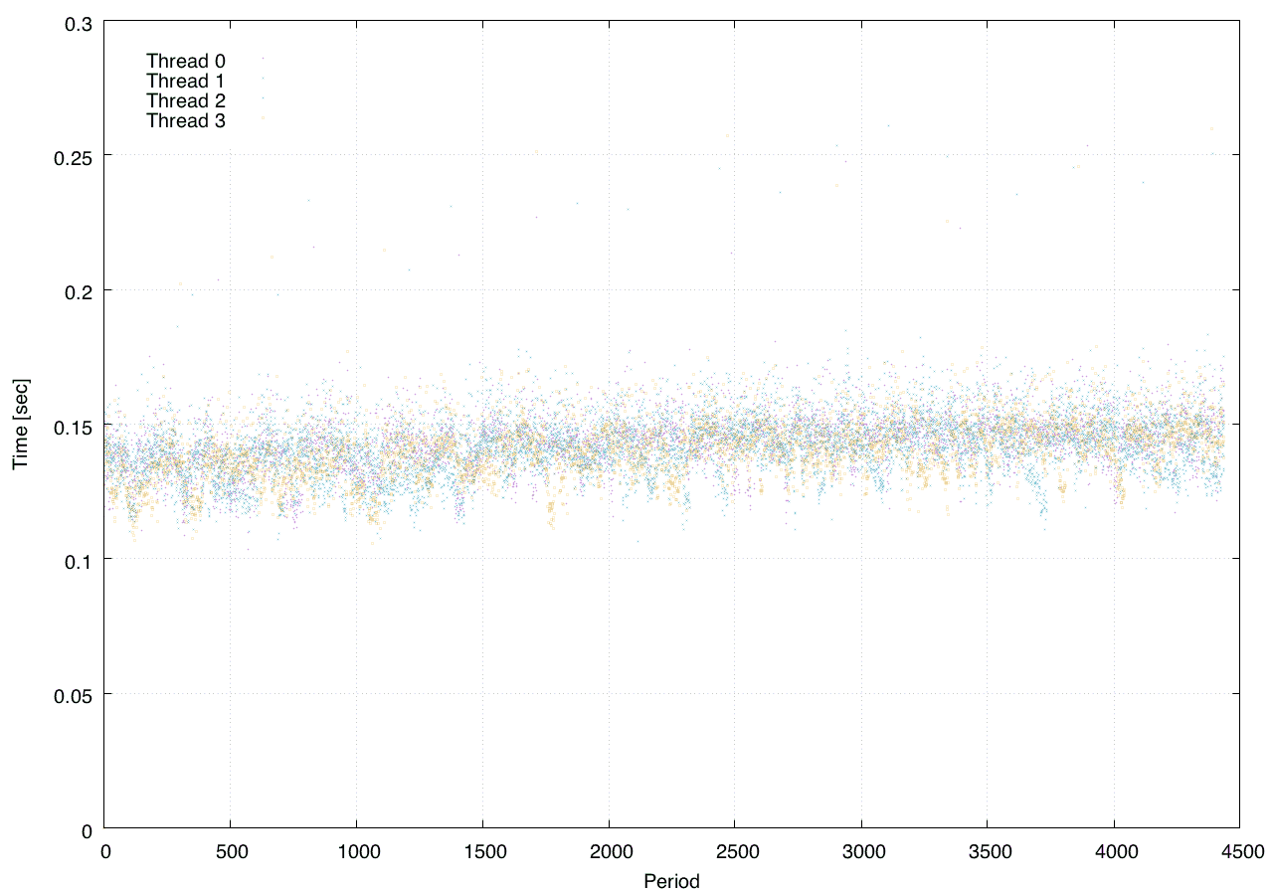Click x-axis tick label 500

pyautogui.click(x=231, y=852)
